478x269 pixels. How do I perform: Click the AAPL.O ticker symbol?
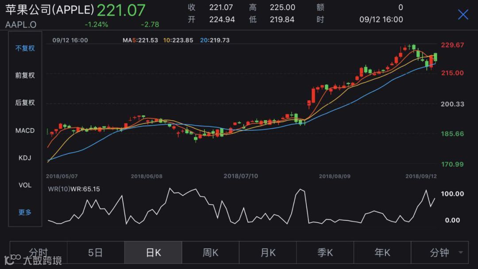(x=21, y=24)
